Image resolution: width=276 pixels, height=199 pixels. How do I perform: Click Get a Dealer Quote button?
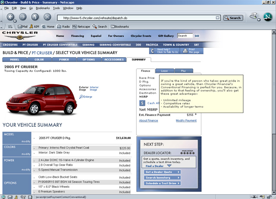click(162, 172)
